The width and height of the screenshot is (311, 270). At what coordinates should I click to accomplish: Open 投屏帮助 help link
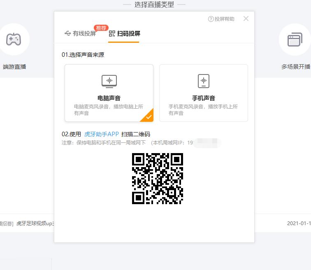[x=221, y=19]
